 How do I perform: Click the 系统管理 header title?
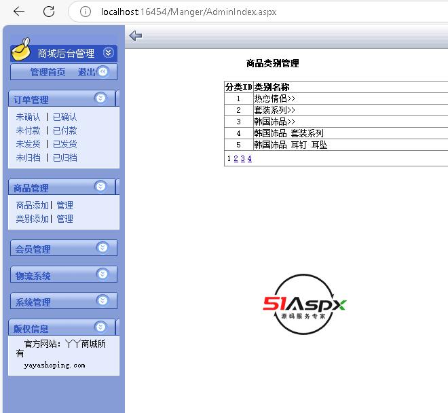33,302
